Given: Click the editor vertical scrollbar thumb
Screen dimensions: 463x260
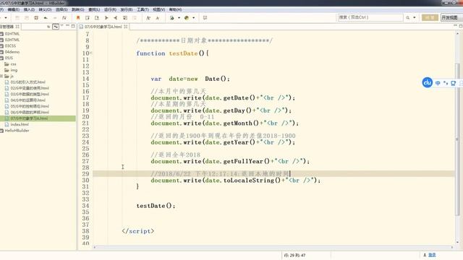Looking at the screenshot, I should tap(457, 139).
